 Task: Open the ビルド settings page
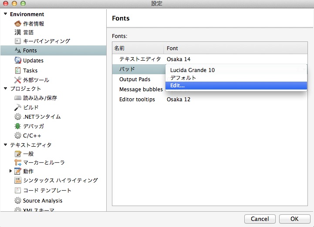tap(31, 107)
